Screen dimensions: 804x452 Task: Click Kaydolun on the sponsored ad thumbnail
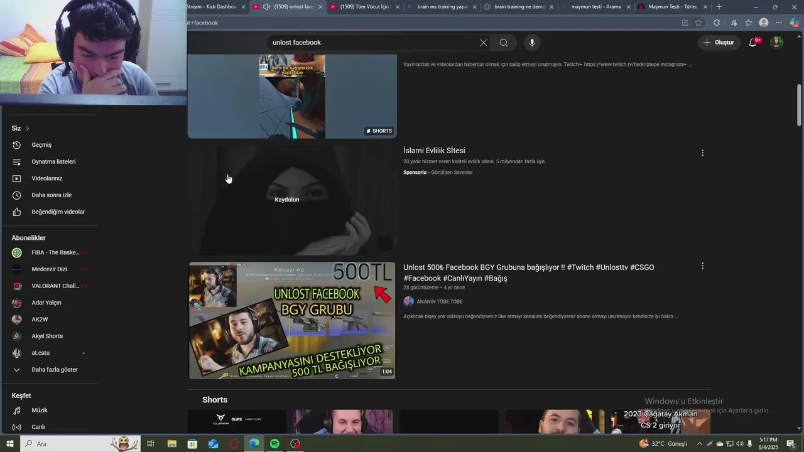pyautogui.click(x=287, y=200)
